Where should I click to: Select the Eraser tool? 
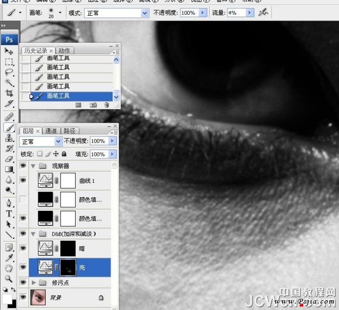(x=9, y=159)
